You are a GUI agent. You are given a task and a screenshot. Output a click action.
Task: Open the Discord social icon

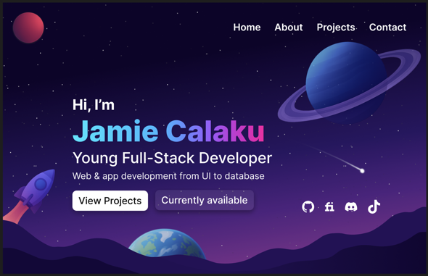click(x=351, y=206)
